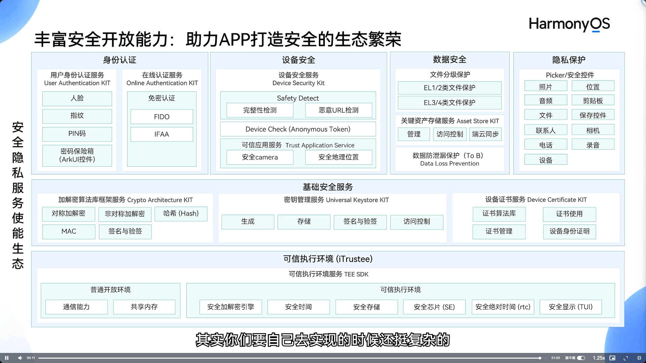
Task: Pause the video playback
Action: [7, 358]
